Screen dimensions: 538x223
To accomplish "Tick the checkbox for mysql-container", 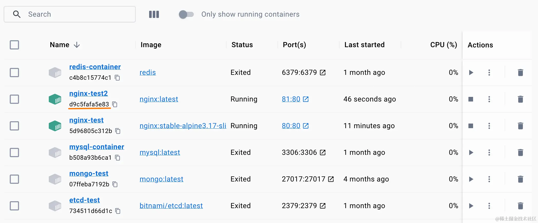I will coord(14,153).
